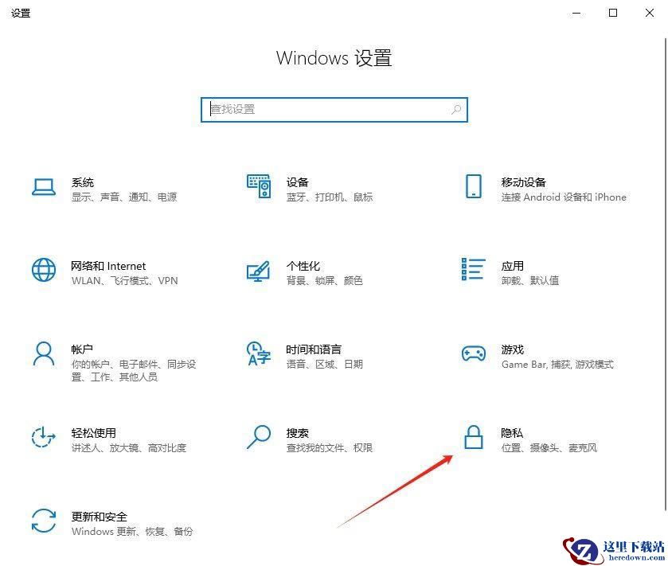Click the magnifier icon in search box
This screenshot has height=566, width=668.
[456, 109]
